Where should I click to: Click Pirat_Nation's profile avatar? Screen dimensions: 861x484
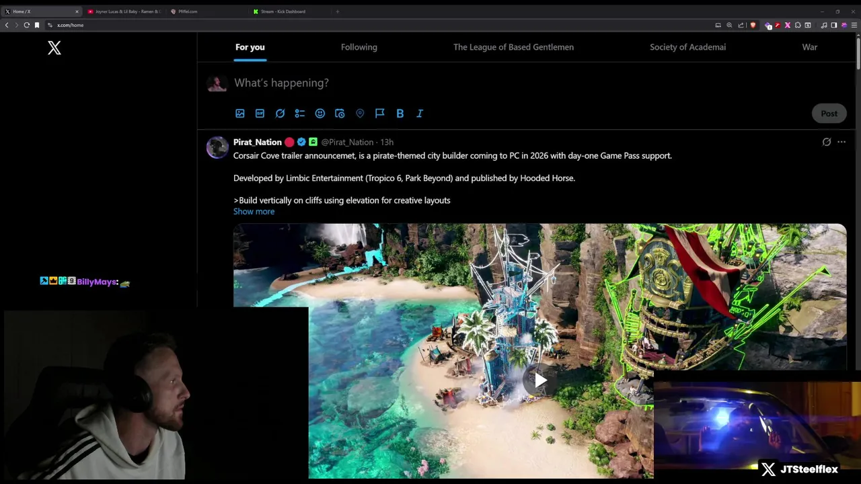click(x=217, y=147)
